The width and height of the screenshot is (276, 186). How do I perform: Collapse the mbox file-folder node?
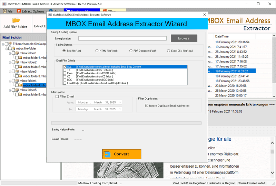tap(7, 48)
